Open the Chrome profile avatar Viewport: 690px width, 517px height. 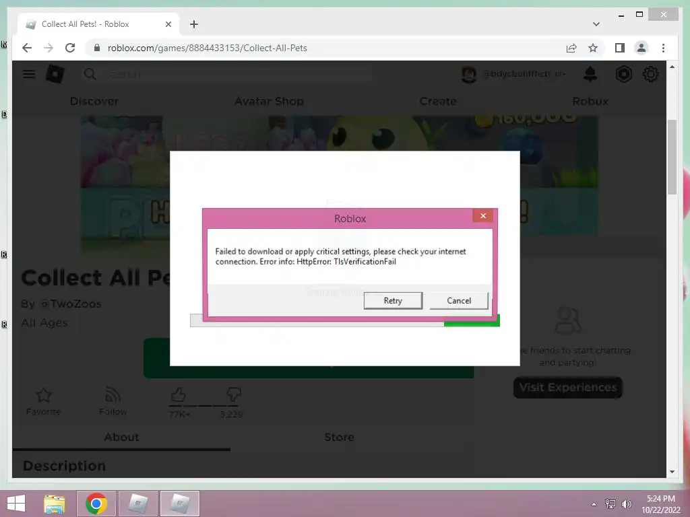641,48
